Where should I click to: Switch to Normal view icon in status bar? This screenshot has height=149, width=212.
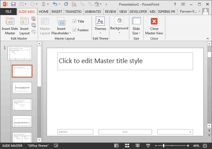(116, 146)
